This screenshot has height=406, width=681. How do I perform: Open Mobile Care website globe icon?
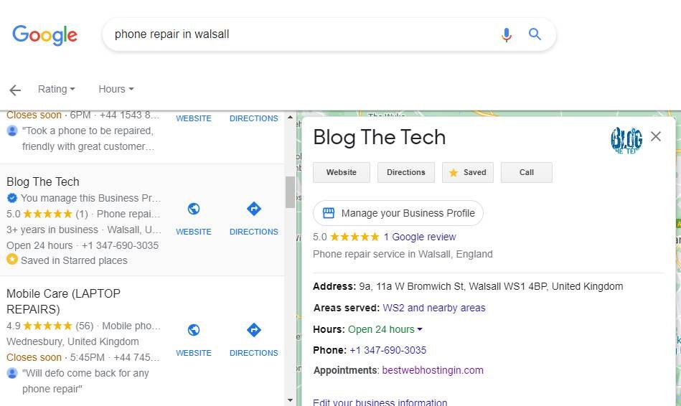click(194, 331)
